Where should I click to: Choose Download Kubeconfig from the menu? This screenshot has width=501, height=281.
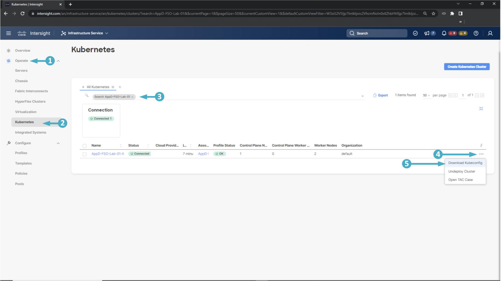coord(465,163)
